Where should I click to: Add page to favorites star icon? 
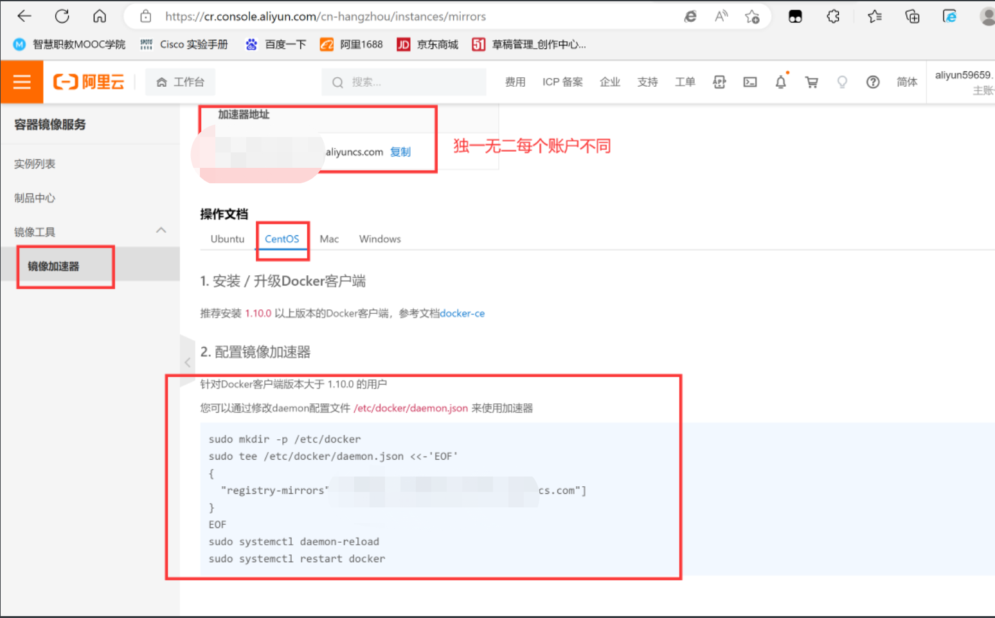(x=752, y=17)
